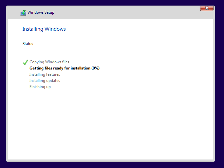Screen dimensions: 224x168
Task: Click the empty gray title bar area
Action: (x=126, y=12)
